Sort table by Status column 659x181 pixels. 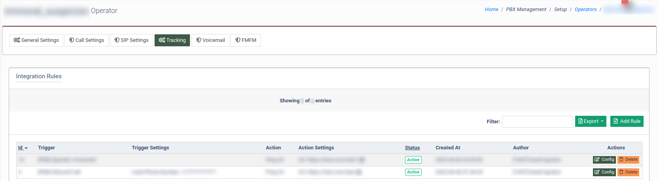[412, 148]
